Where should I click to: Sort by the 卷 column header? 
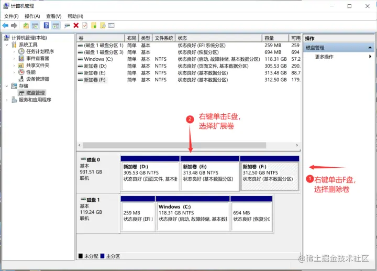pyautogui.click(x=101, y=38)
